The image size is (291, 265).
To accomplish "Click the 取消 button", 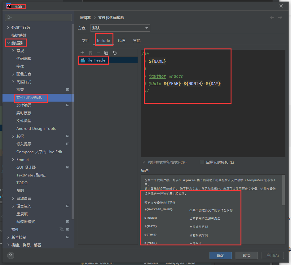I will [x=247, y=255].
